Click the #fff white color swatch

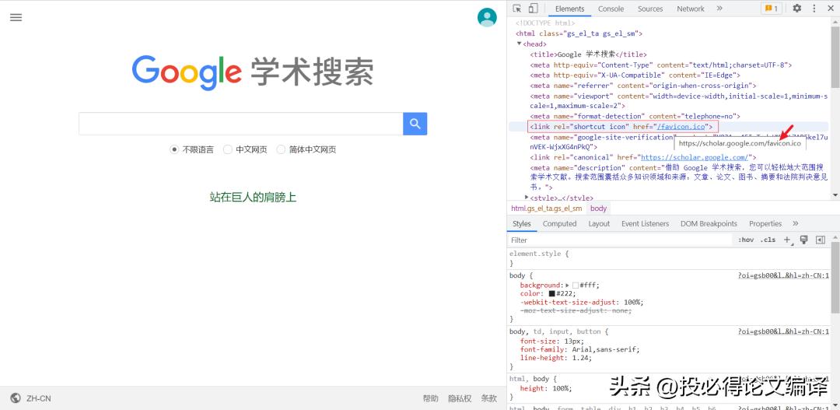point(576,285)
